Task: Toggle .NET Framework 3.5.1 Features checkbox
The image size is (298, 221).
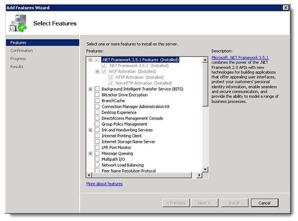Action: coord(97,60)
